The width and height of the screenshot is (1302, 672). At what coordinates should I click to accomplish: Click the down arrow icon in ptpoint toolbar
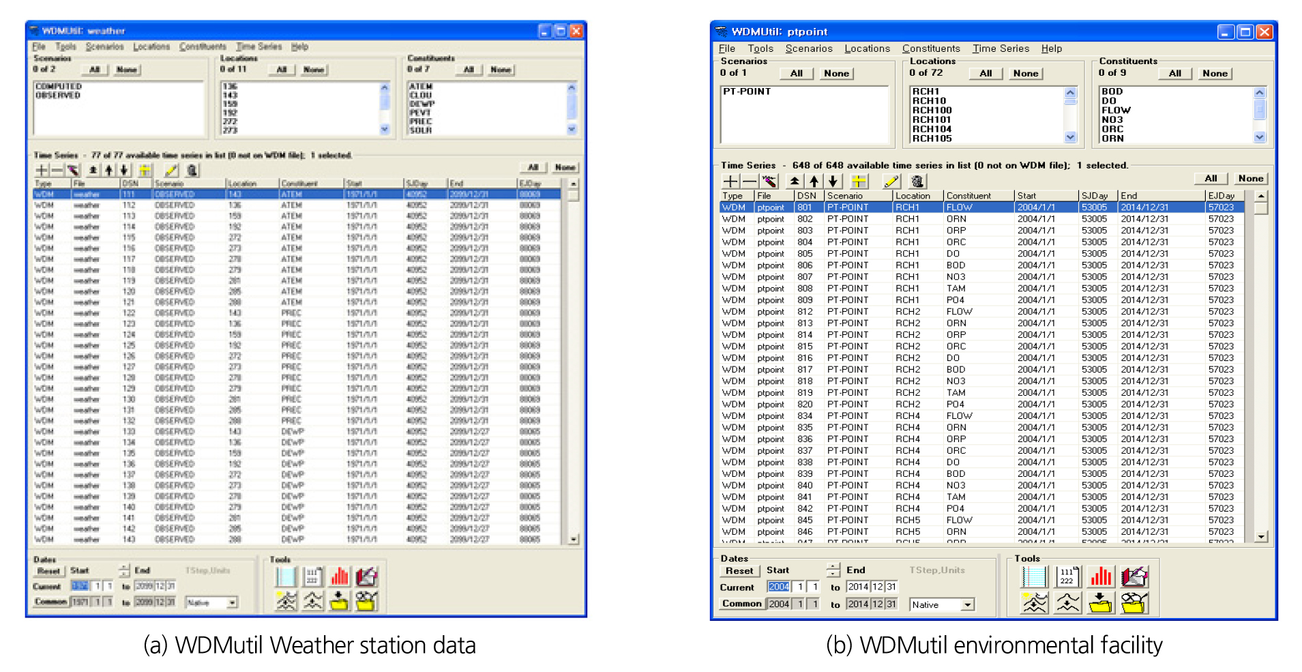833,181
